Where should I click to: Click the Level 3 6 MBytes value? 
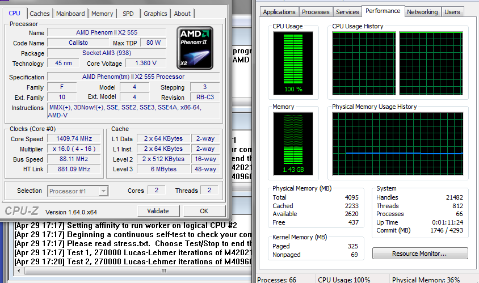[x=163, y=169]
